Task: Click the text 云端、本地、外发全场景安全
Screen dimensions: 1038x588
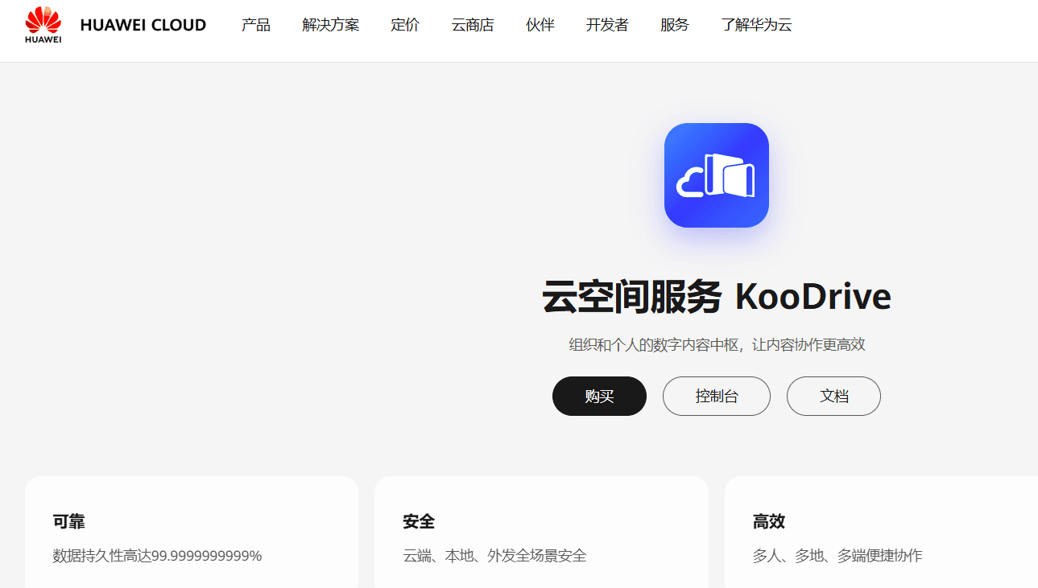Action: pyautogui.click(x=494, y=556)
